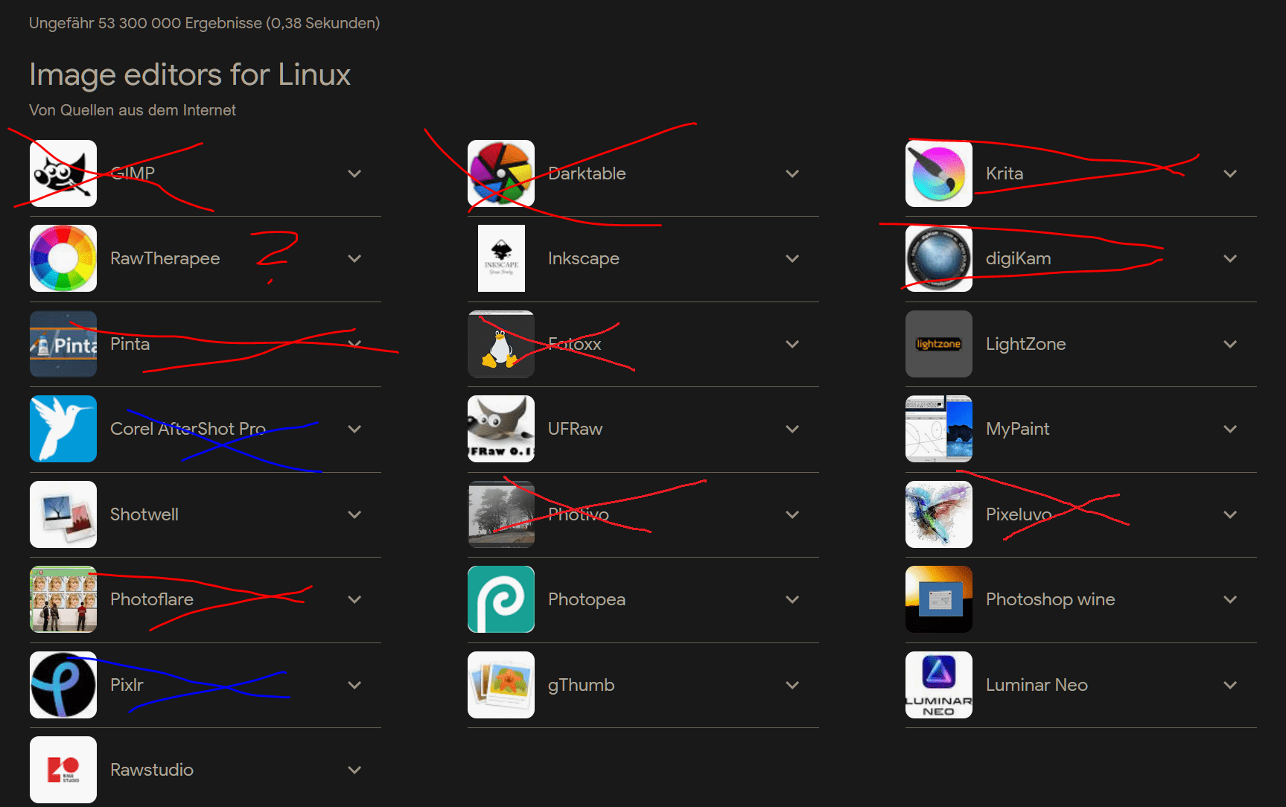This screenshot has height=807, width=1286.
Task: Open Corel AfterShot Pro hummingbird icon
Action: [x=63, y=429]
